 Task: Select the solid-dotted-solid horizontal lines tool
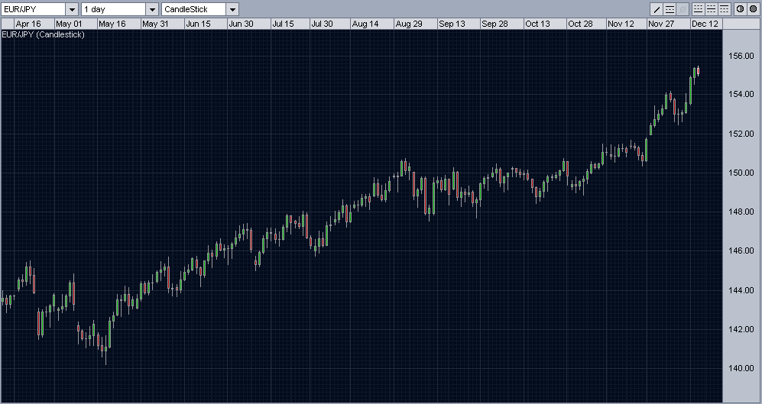pos(670,8)
